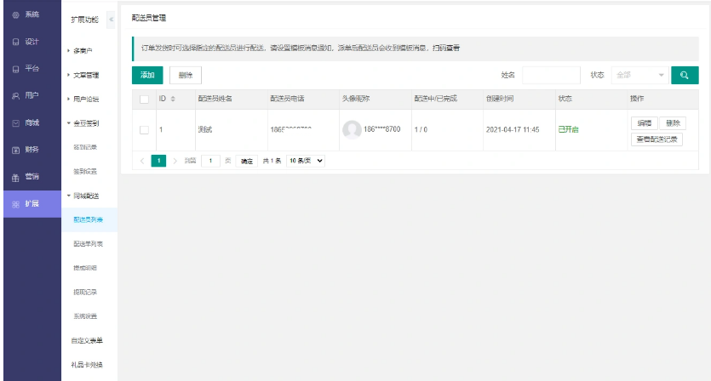This screenshot has width=711, height=381.
Task: Open the 财务 finance icon
Action: [17, 150]
